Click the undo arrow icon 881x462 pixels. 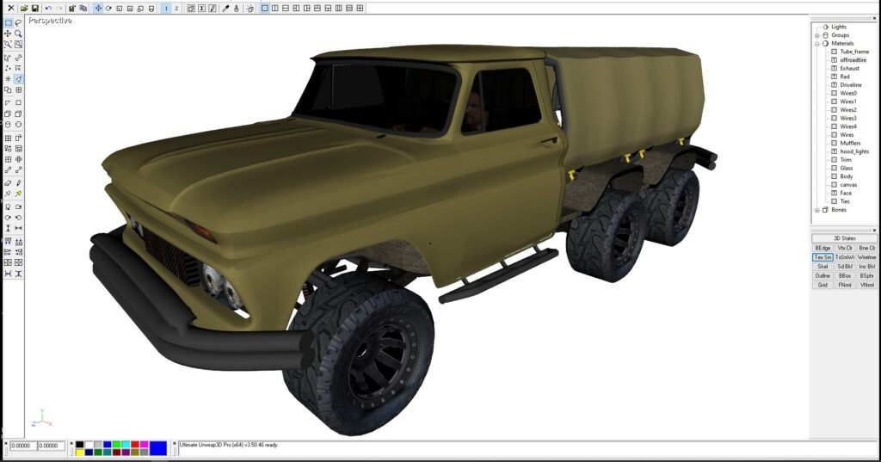pyautogui.click(x=48, y=8)
